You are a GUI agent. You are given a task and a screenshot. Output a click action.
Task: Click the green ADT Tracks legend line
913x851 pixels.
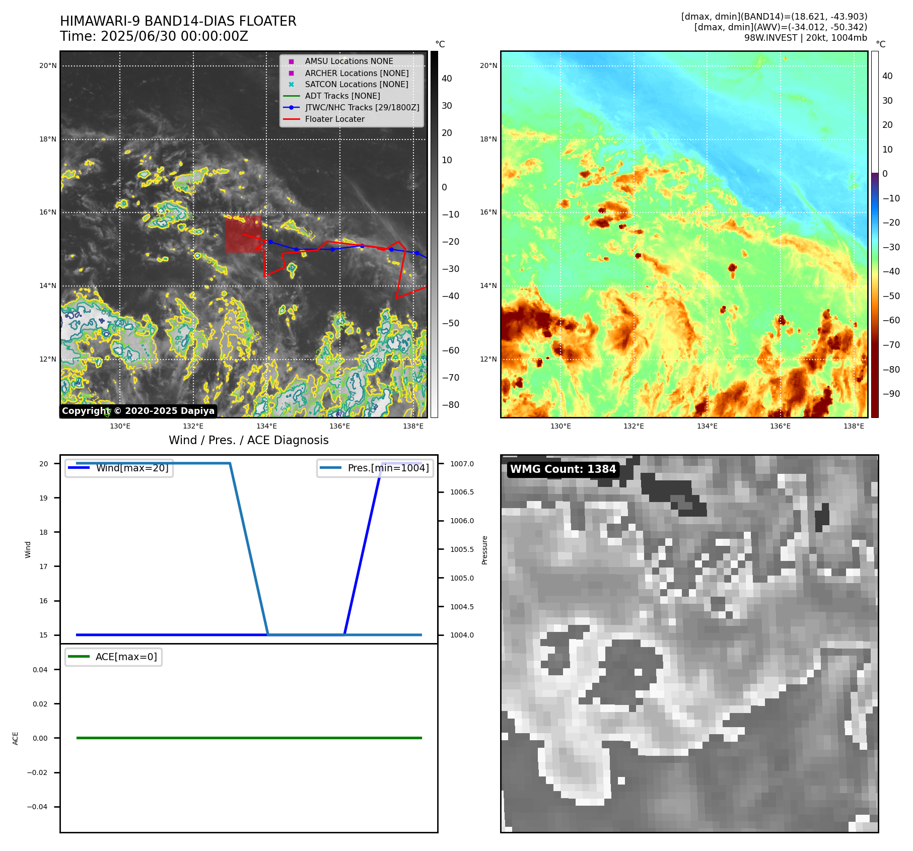291,96
